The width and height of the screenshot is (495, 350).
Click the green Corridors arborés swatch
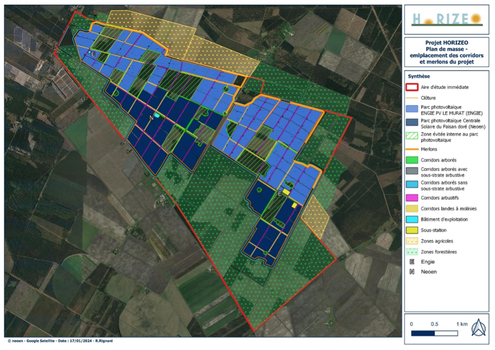pyautogui.click(x=412, y=159)
